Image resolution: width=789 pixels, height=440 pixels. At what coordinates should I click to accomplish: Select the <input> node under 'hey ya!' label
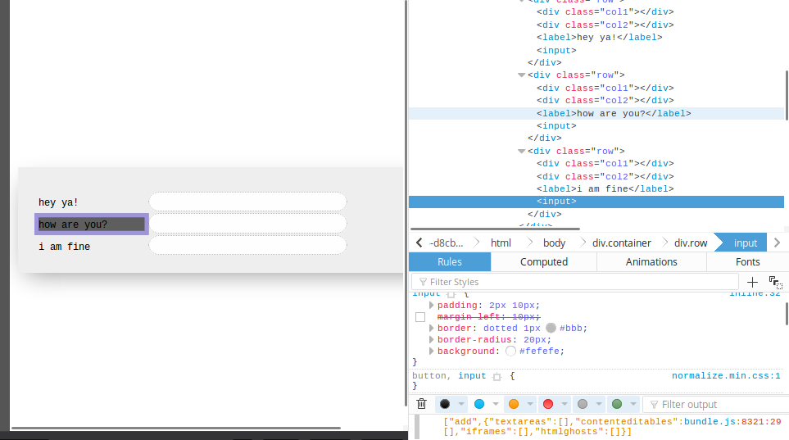(x=556, y=50)
